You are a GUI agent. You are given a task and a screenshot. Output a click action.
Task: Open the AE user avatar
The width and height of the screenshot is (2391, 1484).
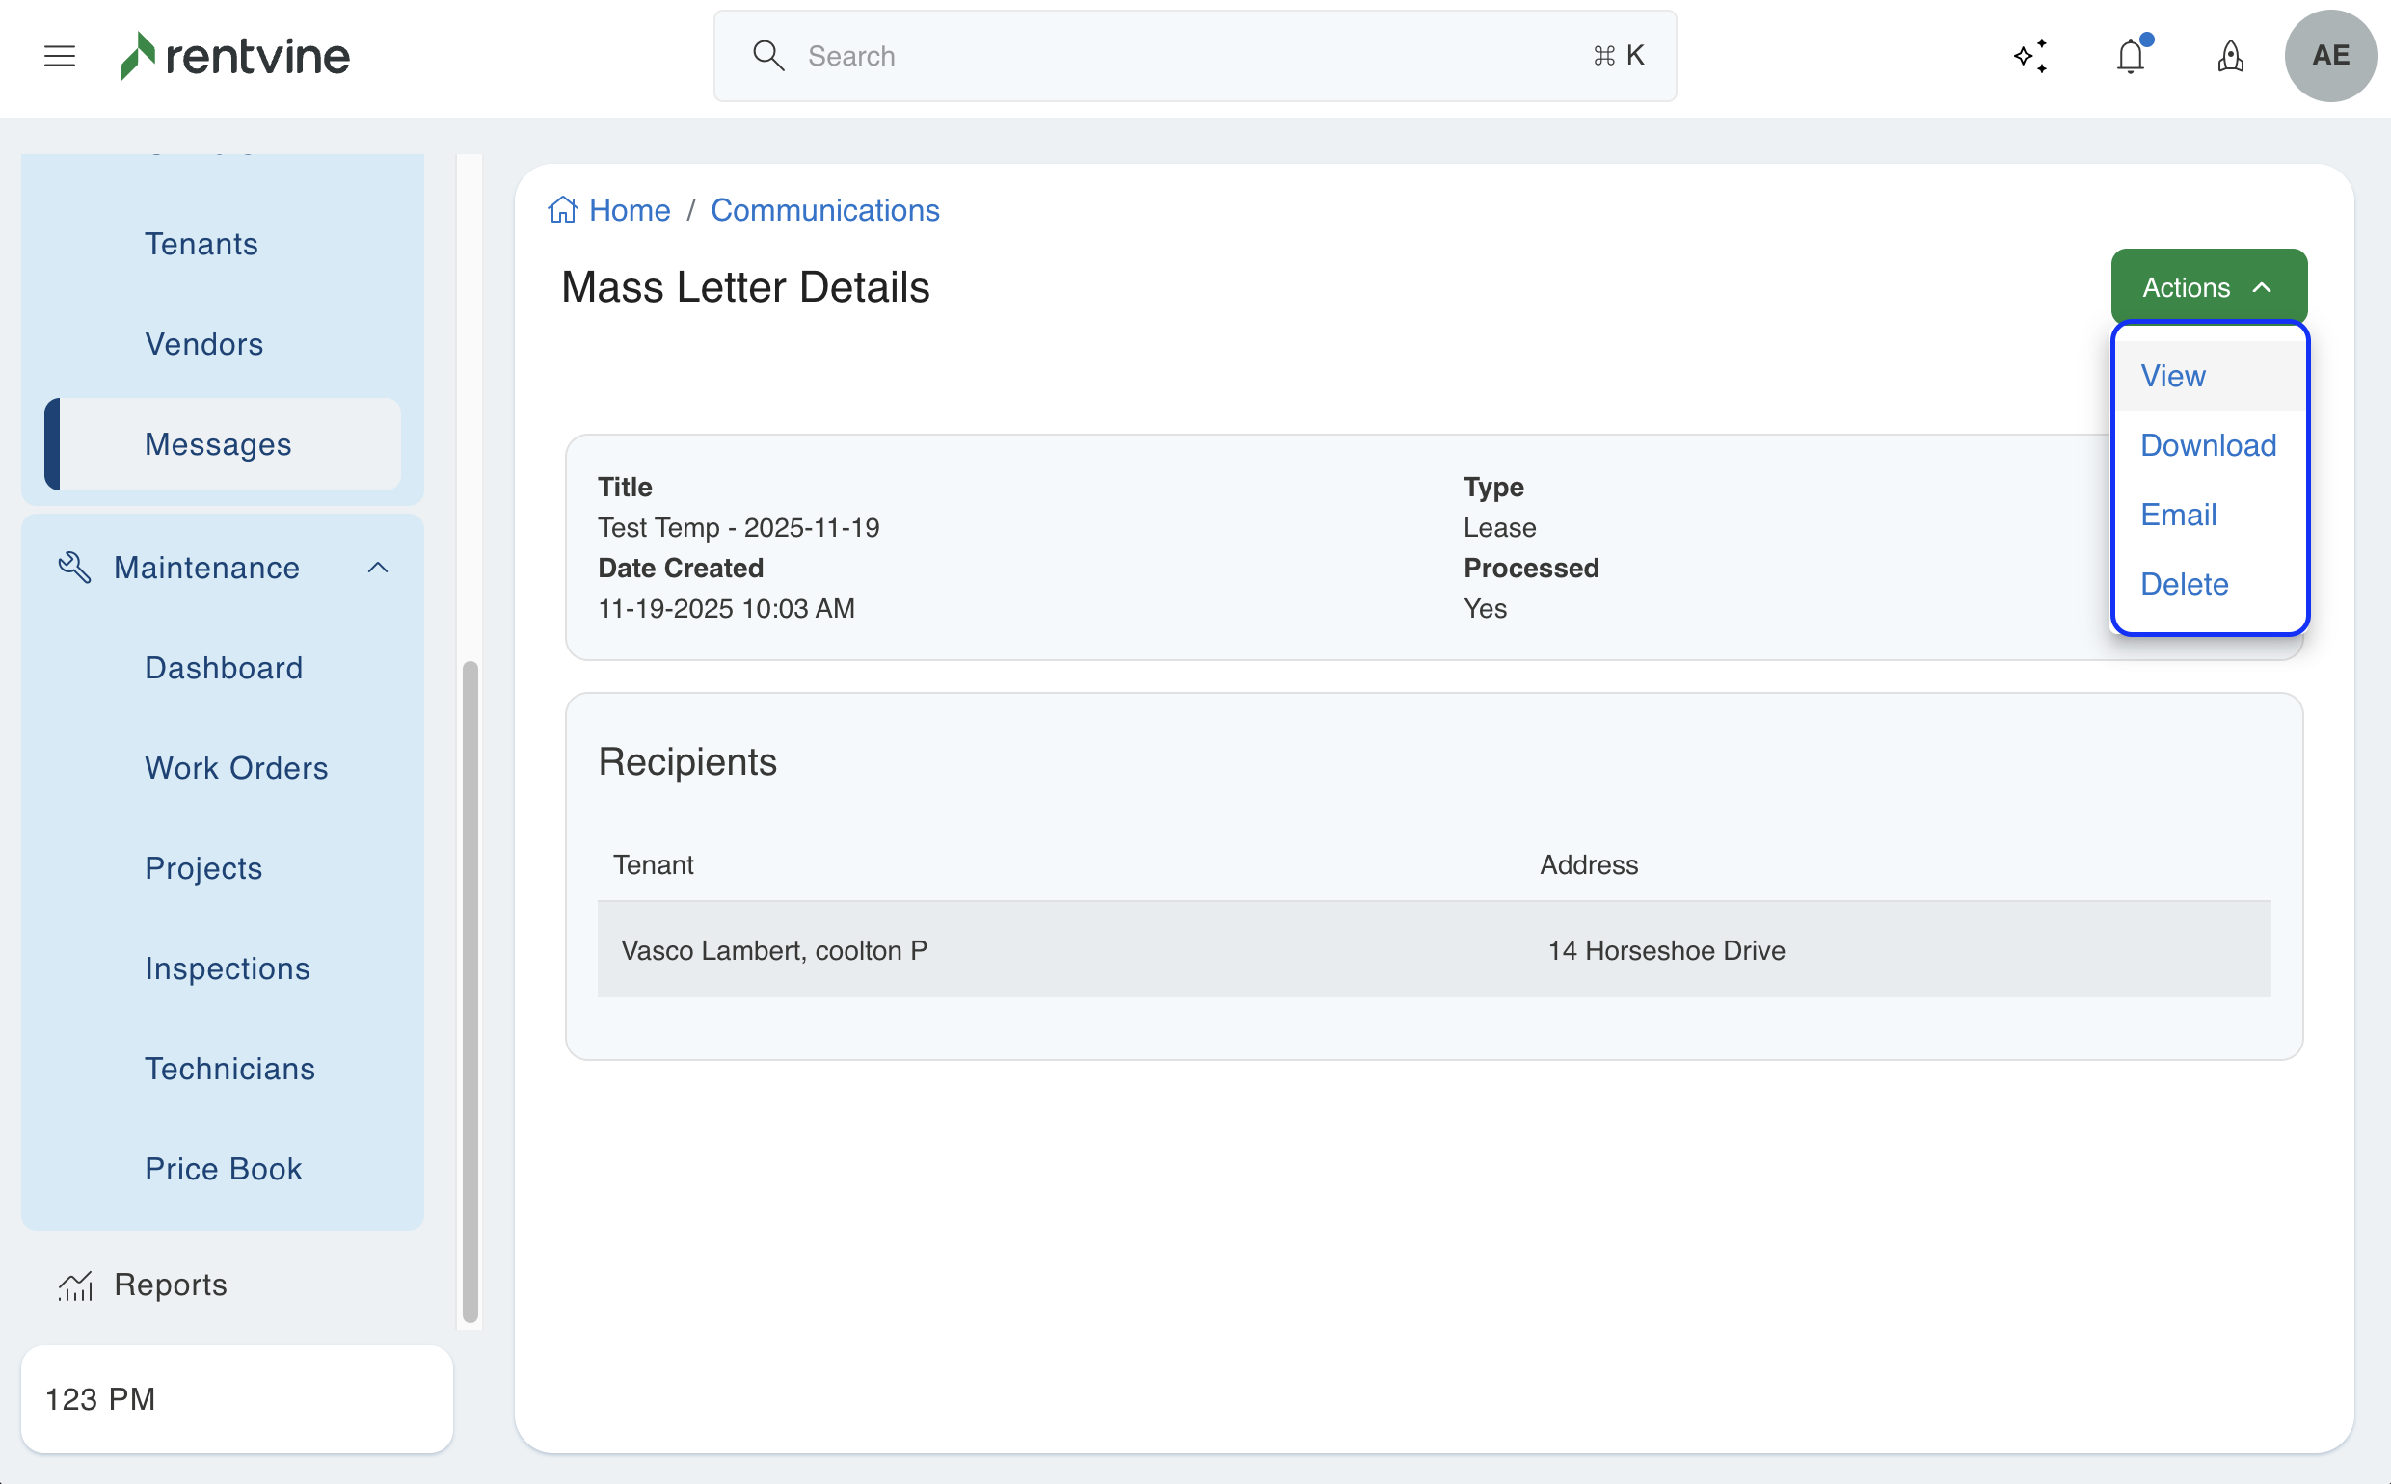point(2330,56)
